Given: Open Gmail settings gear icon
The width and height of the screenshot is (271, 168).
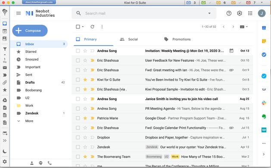Looking at the screenshot, I should coord(240,13).
